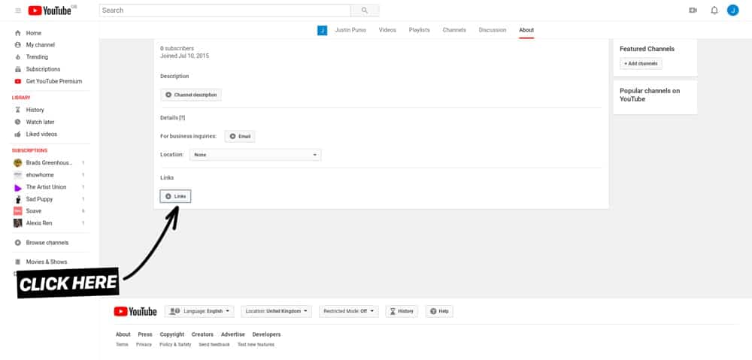Screen dimensions: 752x360
Task: Click the Liked videos thumbs-up icon
Action: [x=18, y=135]
